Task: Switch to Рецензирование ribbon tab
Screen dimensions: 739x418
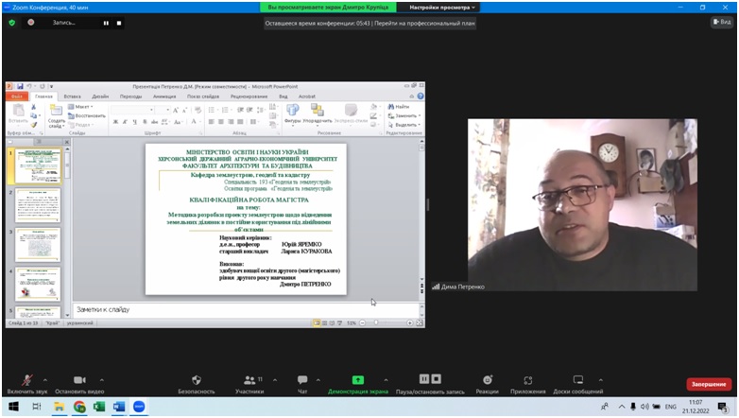Action: (x=249, y=96)
